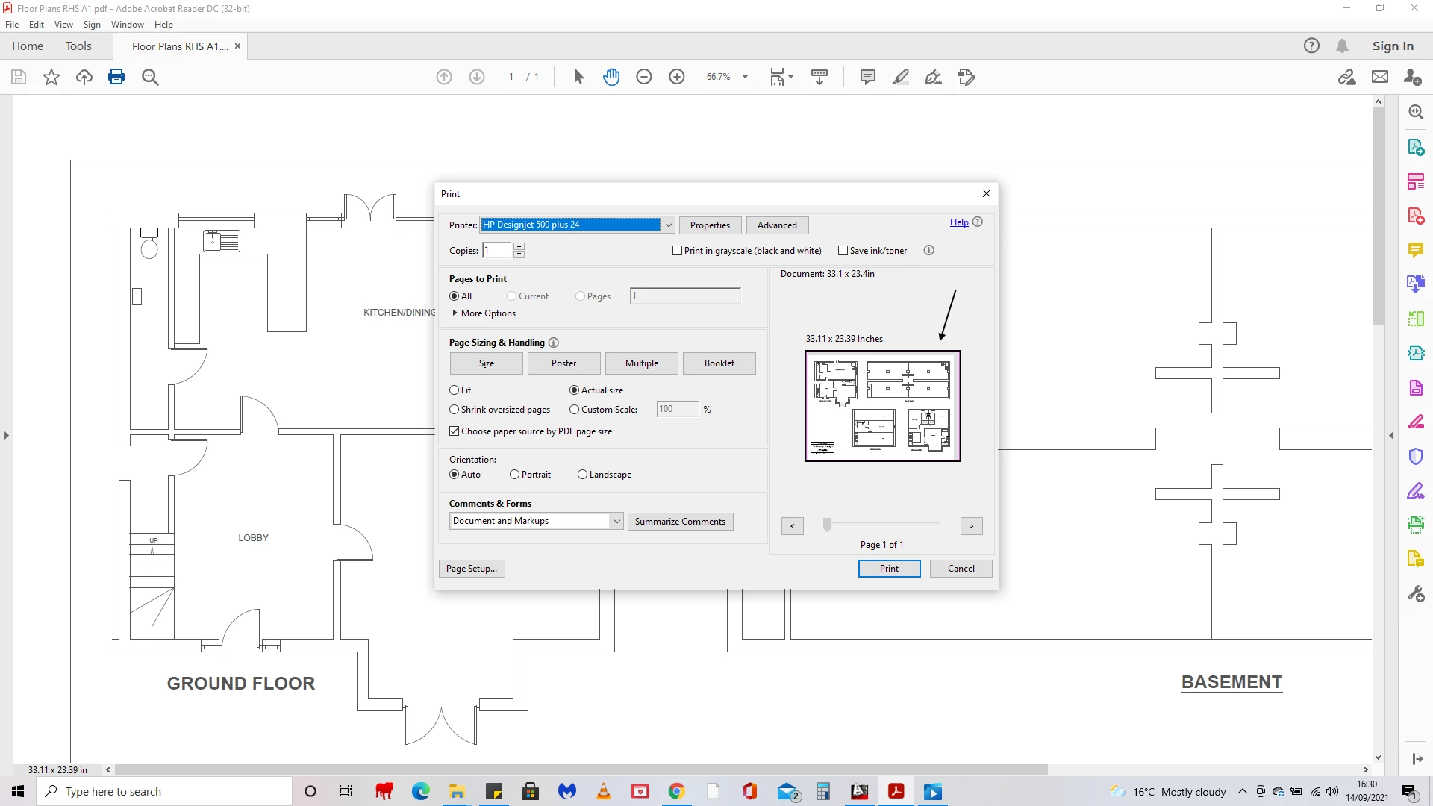Click the Page Setup button
Screen dimensions: 1433x806
point(472,569)
